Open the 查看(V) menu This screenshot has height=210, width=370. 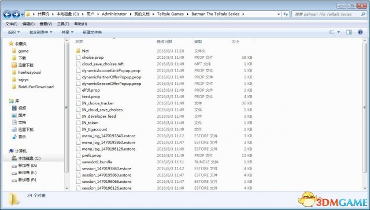(46, 24)
